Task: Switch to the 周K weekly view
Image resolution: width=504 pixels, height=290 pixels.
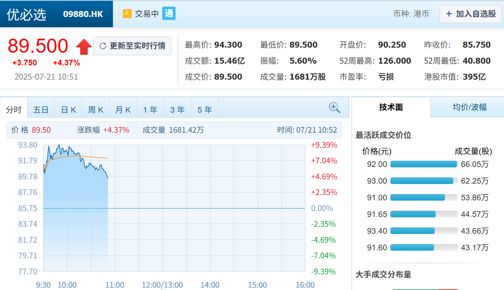Action: coord(96,108)
